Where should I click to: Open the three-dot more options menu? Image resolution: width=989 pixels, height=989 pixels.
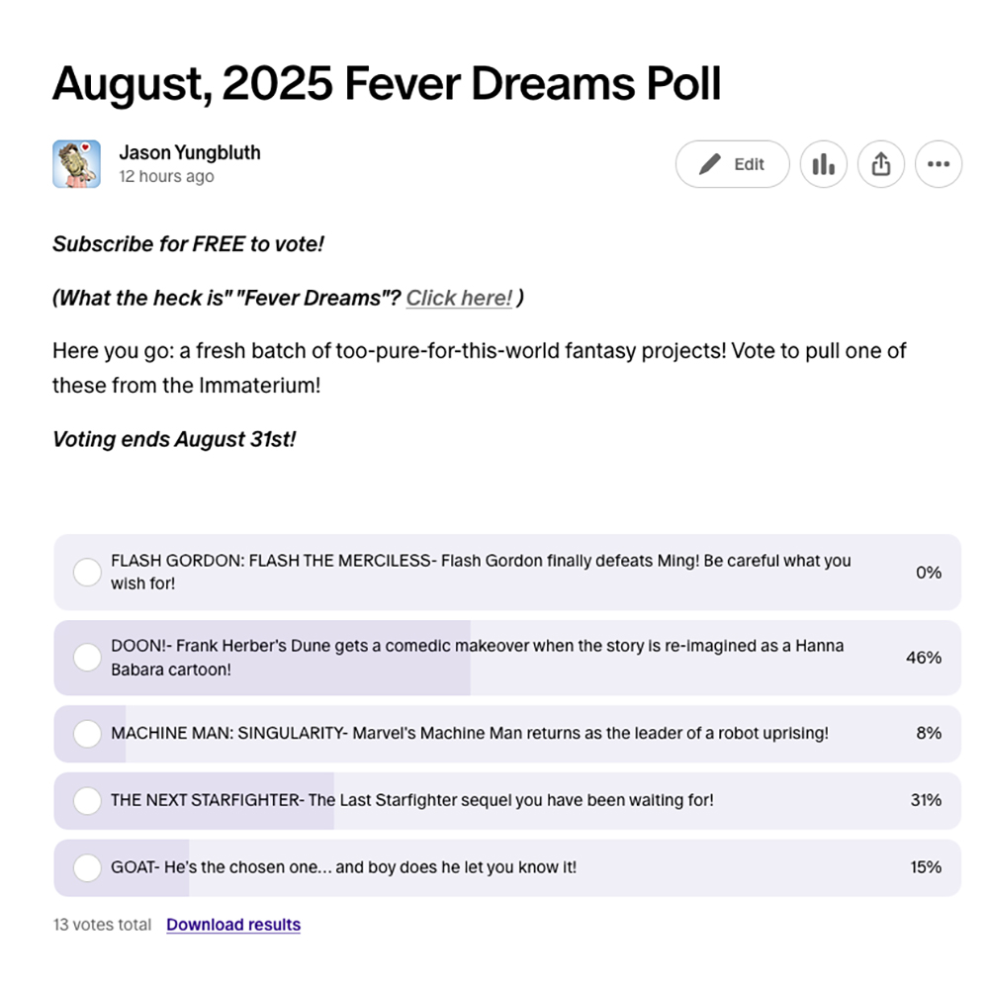(938, 164)
